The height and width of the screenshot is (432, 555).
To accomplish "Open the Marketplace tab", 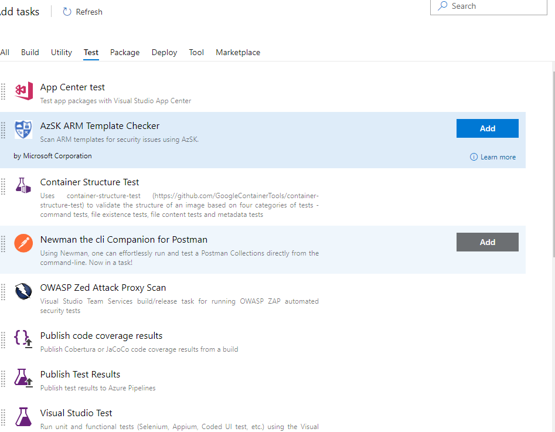I will pos(238,52).
